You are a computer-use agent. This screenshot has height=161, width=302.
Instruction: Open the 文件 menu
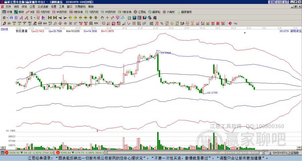(x=8, y=7)
